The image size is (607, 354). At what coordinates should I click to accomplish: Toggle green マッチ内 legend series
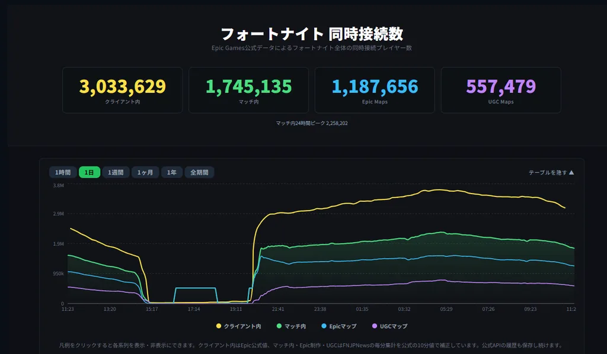click(291, 326)
